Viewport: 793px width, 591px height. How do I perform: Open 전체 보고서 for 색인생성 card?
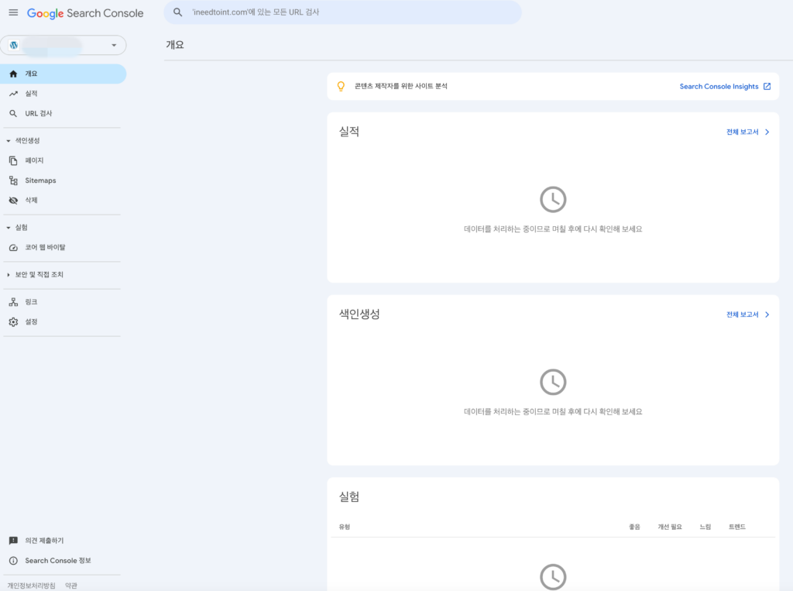(x=743, y=314)
